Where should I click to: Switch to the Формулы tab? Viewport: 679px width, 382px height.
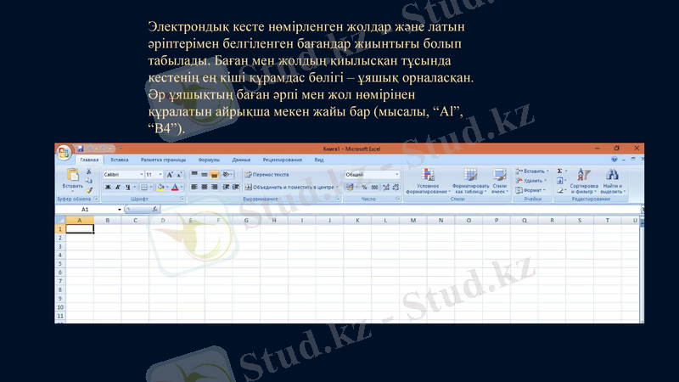coord(209,160)
